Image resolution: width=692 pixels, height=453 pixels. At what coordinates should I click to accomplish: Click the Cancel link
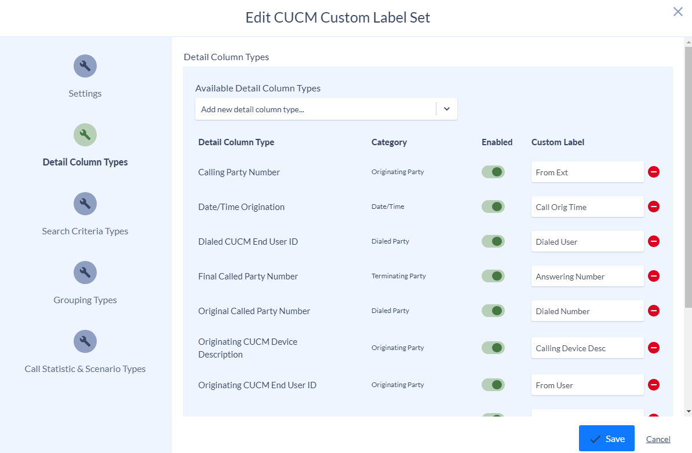pos(658,439)
